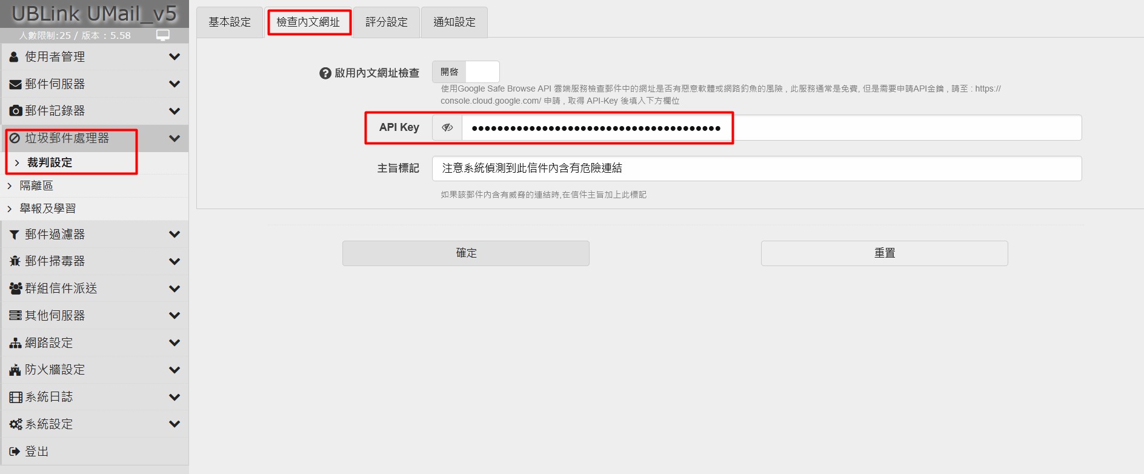The height and width of the screenshot is (474, 1144).
Task: Click the 重置 reset button
Action: coord(885,253)
